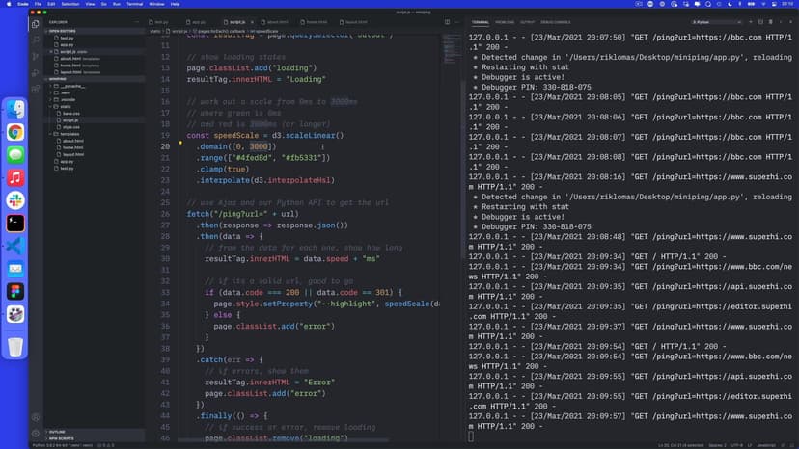This screenshot has height=449, width=799.
Task: Expand the Outline section
Action: click(57, 432)
